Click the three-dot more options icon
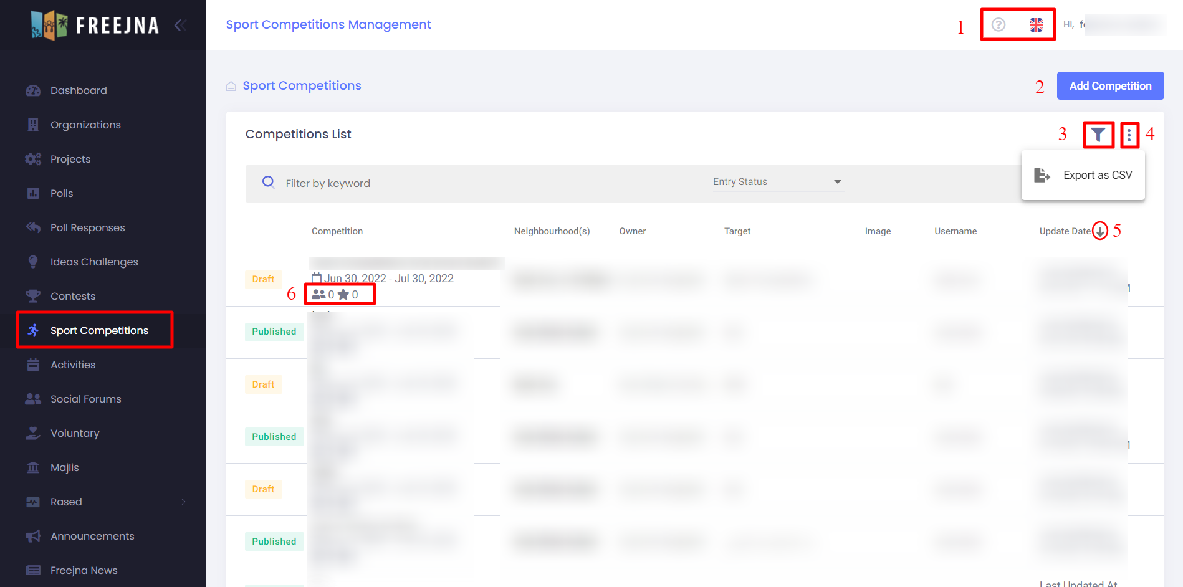Viewport: 1183px width, 587px height. point(1129,135)
